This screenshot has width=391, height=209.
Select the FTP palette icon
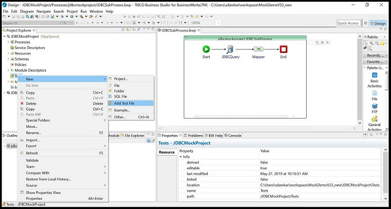(x=375, y=106)
